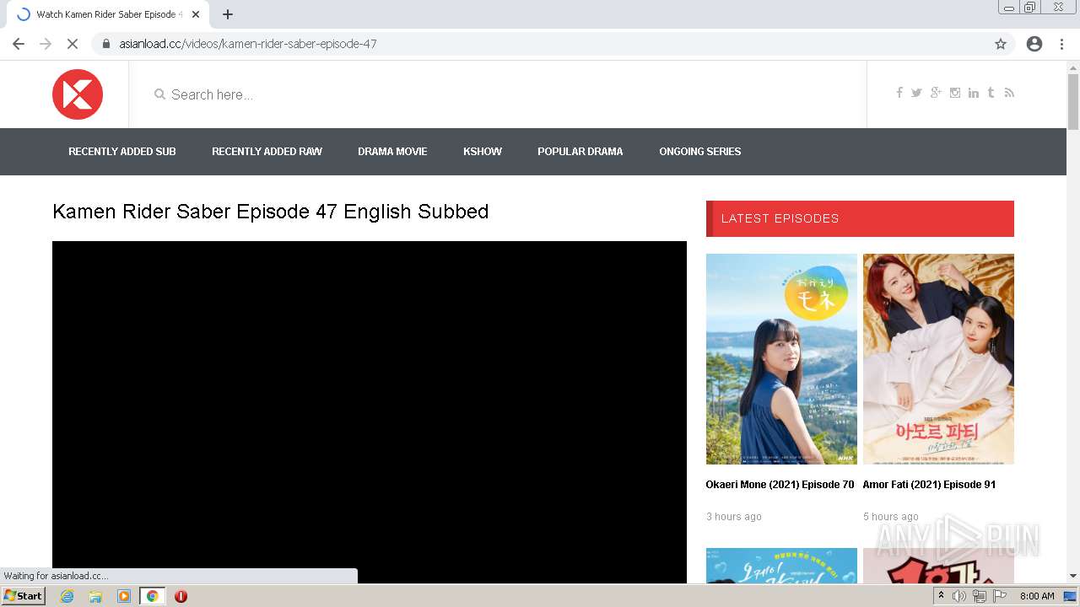
Task: Open the Tumblr social icon
Action: [991, 93]
